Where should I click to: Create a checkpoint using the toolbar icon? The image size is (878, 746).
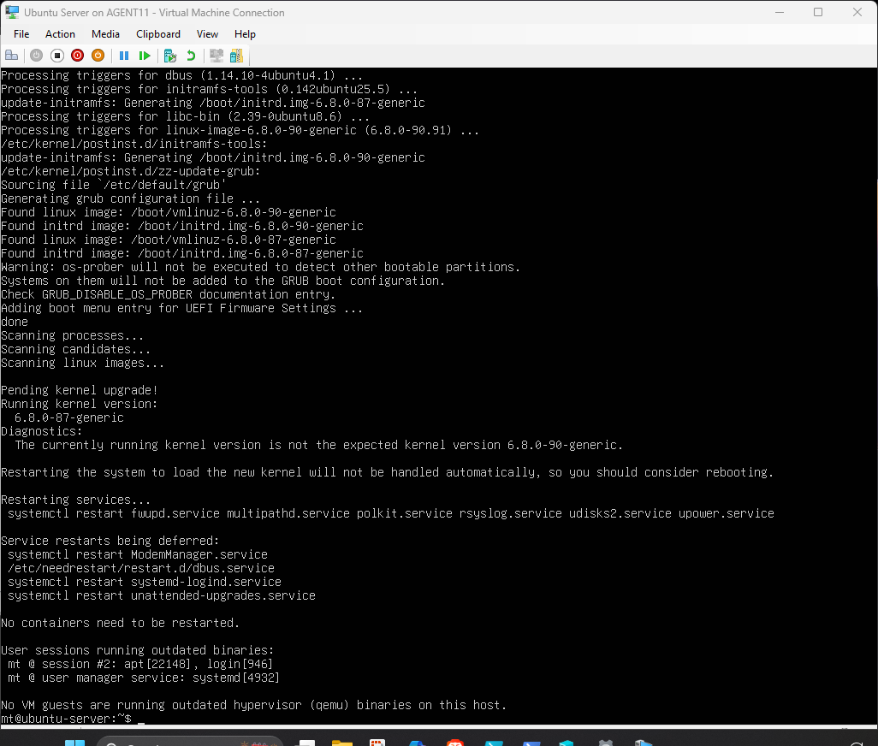coord(170,56)
